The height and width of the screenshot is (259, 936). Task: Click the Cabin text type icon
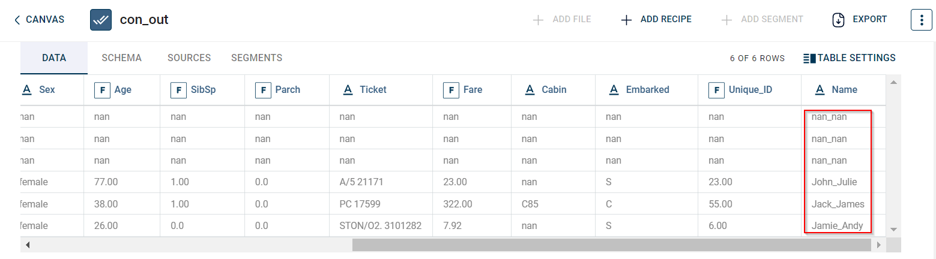530,90
